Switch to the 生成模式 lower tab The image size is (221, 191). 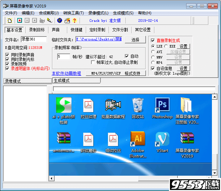coord(76,81)
